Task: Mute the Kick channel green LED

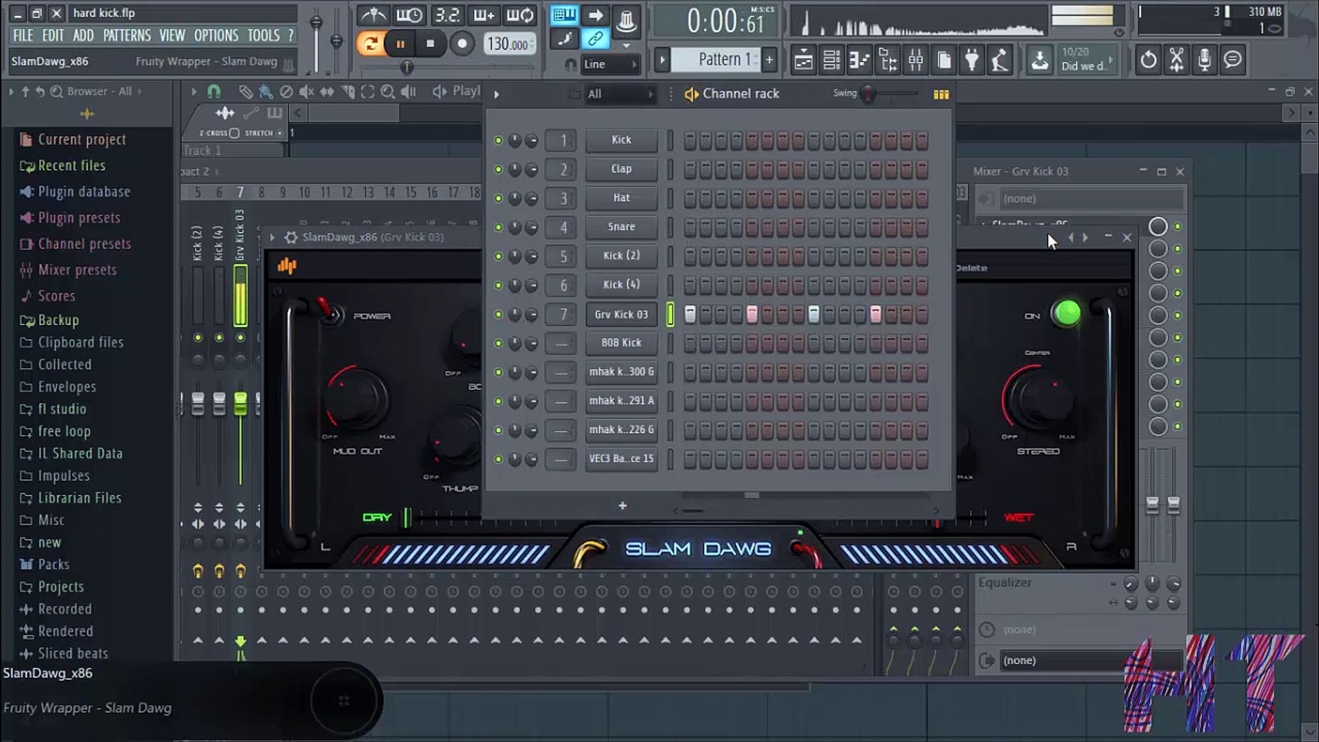Action: point(498,141)
